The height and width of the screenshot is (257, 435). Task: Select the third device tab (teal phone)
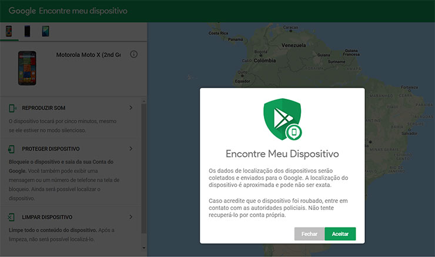pos(45,31)
